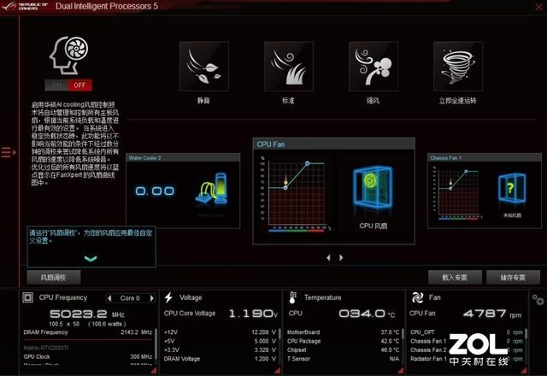Screen dimensions: 547x376
Task: Click the Voltage panel corner expander
Action: click(278, 370)
